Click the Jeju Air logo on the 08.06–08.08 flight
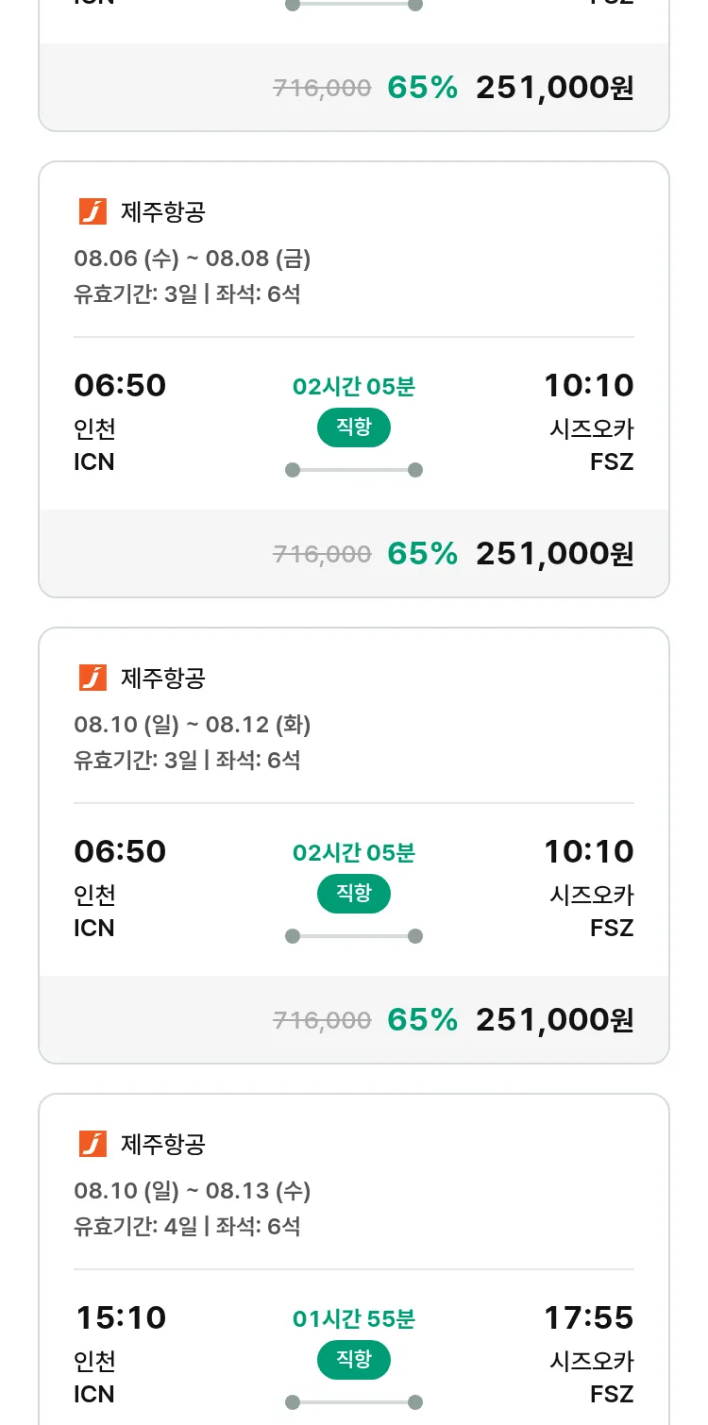Viewport: 708px width, 1425px height. [93, 212]
